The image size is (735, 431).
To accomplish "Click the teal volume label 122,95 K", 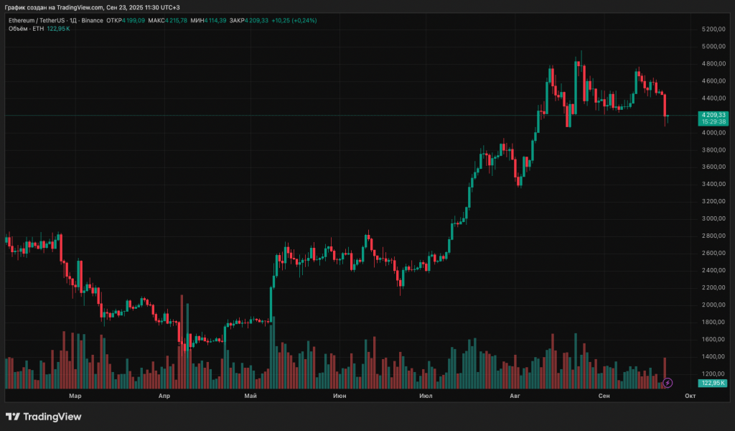I will pos(712,384).
